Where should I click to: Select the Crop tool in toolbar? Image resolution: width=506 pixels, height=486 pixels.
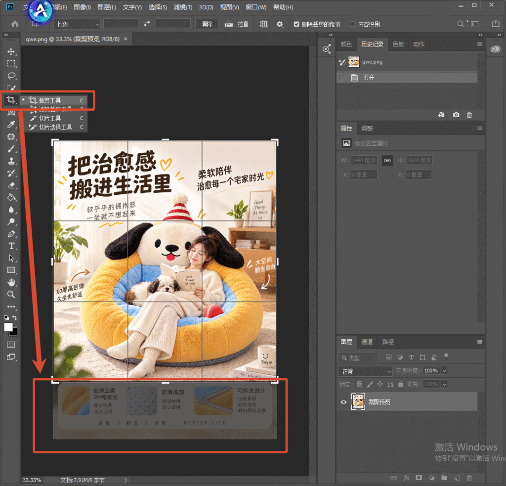[11, 100]
